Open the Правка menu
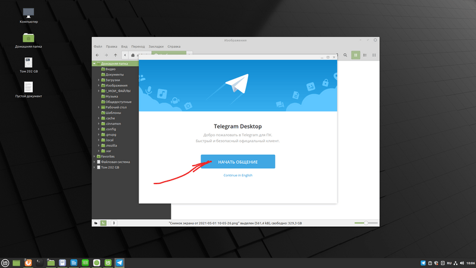This screenshot has width=476, height=268. pyautogui.click(x=111, y=46)
